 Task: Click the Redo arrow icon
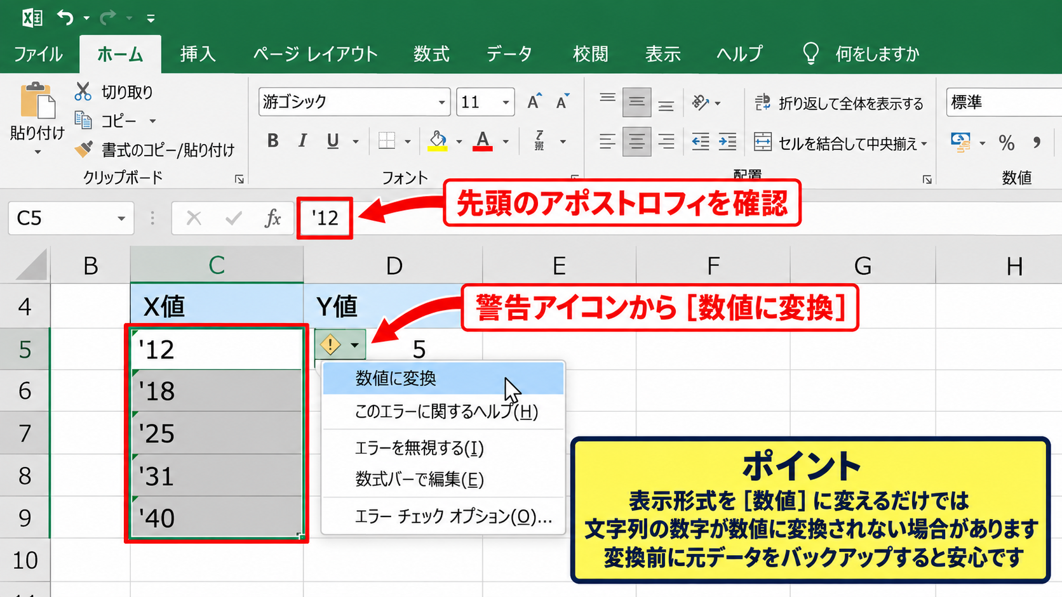click(x=107, y=17)
